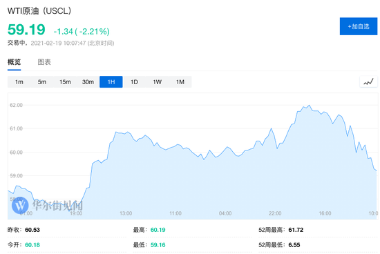Click the 52周最高 value 61.72
Image resolution: width=380 pixels, height=254 pixels.
tap(296, 230)
